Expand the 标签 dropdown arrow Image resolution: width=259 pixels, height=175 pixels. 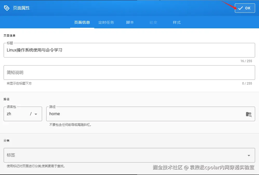tap(249, 155)
